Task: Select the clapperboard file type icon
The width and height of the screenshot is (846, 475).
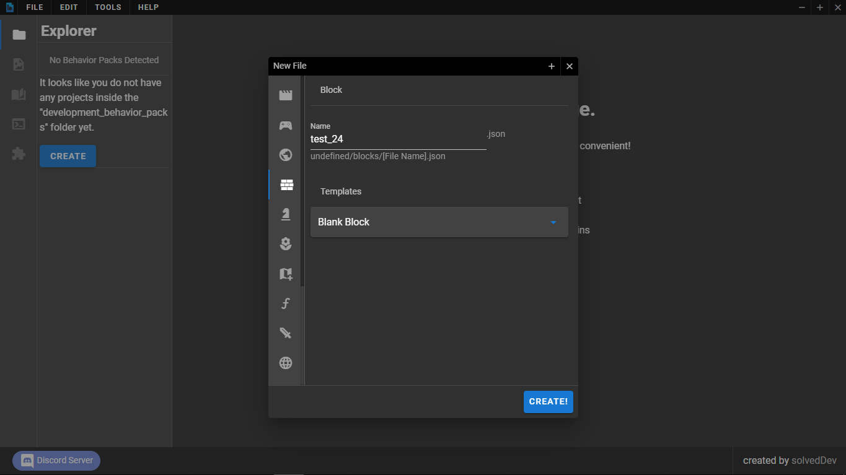Action: [285, 95]
